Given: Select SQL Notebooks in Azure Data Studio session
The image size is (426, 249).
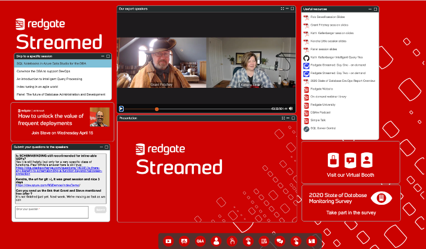Looking at the screenshot, I should [x=63, y=63].
